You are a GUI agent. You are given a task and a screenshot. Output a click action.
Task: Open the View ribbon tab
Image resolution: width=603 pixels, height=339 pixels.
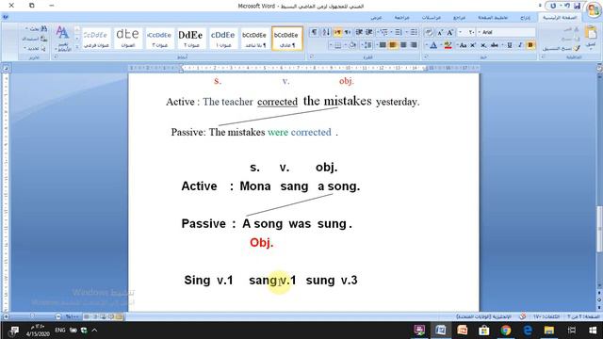pos(376,18)
